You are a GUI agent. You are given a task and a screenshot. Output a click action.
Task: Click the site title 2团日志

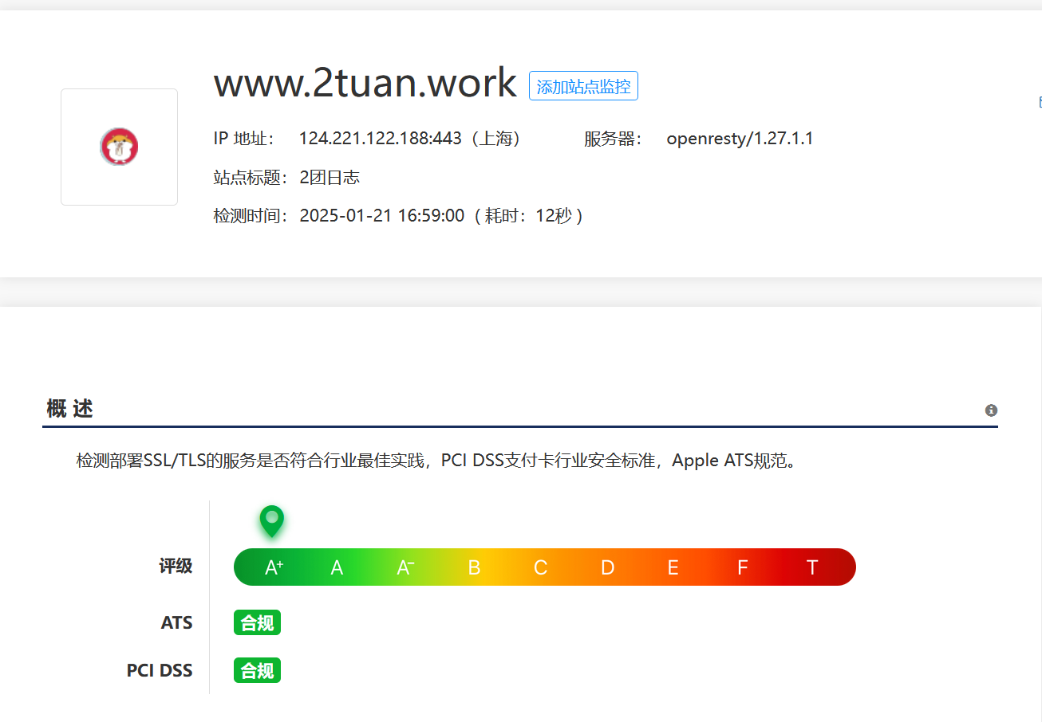tap(330, 178)
